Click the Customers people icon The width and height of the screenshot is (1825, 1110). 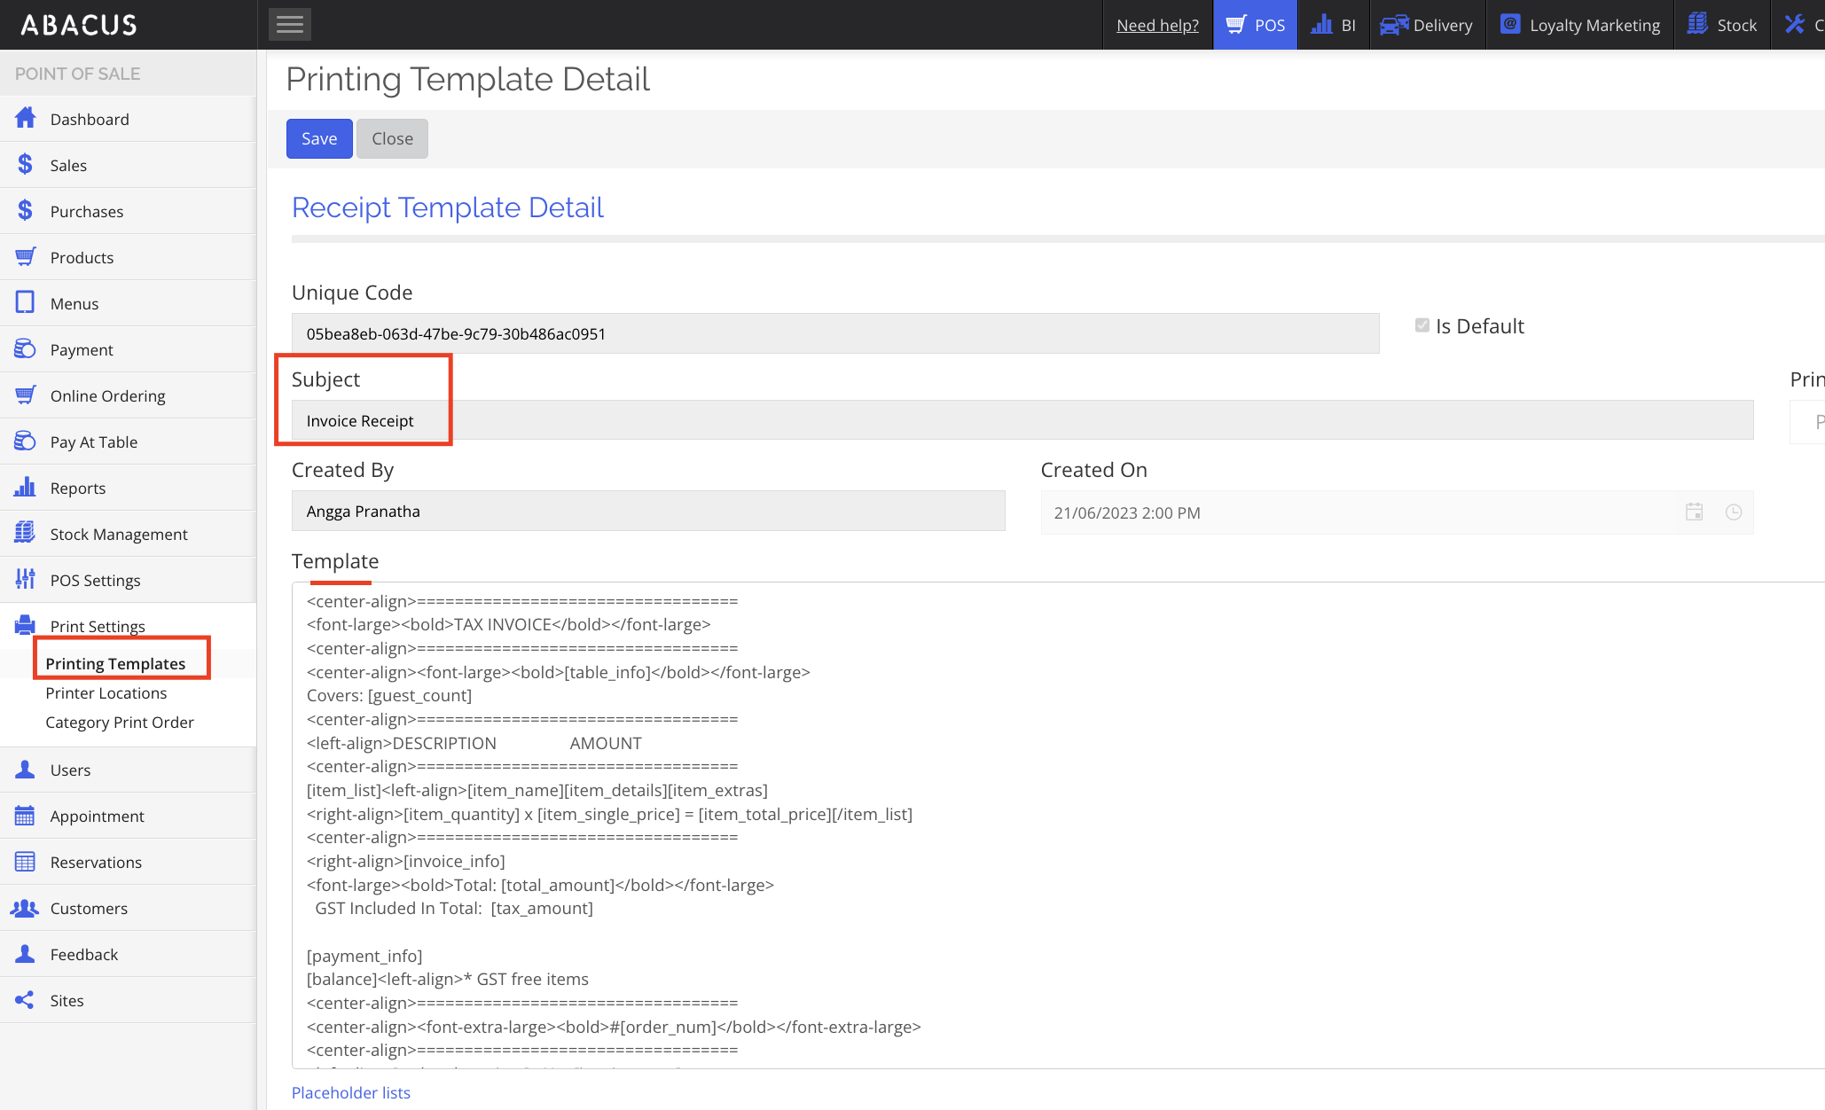tap(25, 908)
